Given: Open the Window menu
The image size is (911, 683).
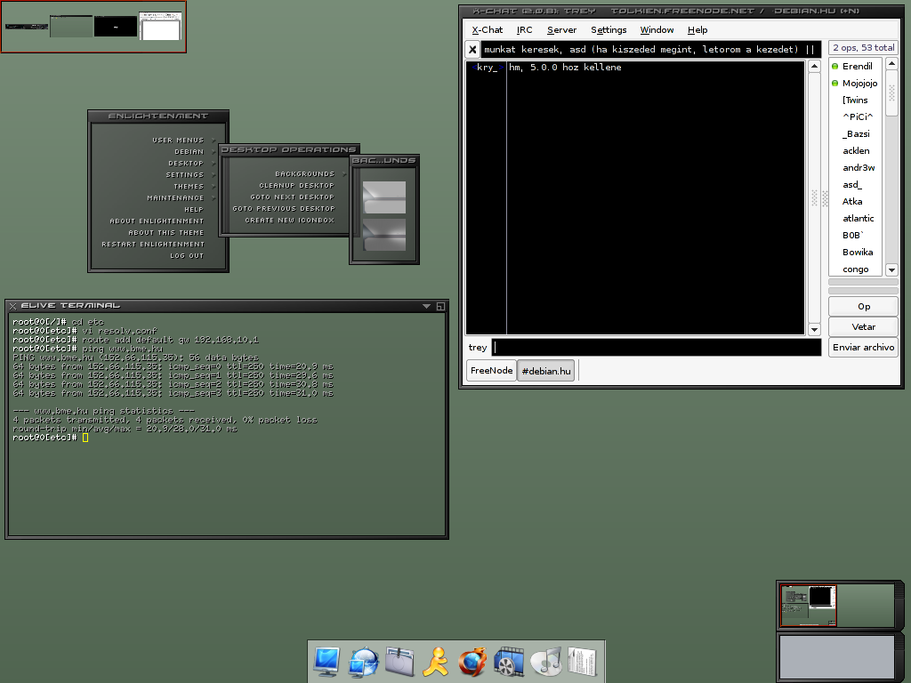Looking at the screenshot, I should [x=657, y=29].
